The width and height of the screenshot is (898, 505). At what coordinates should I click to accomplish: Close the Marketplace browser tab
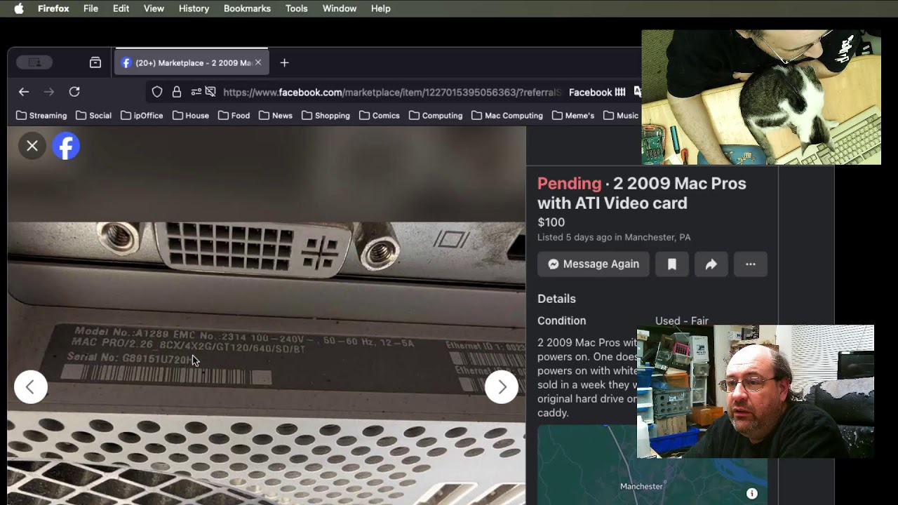(258, 62)
